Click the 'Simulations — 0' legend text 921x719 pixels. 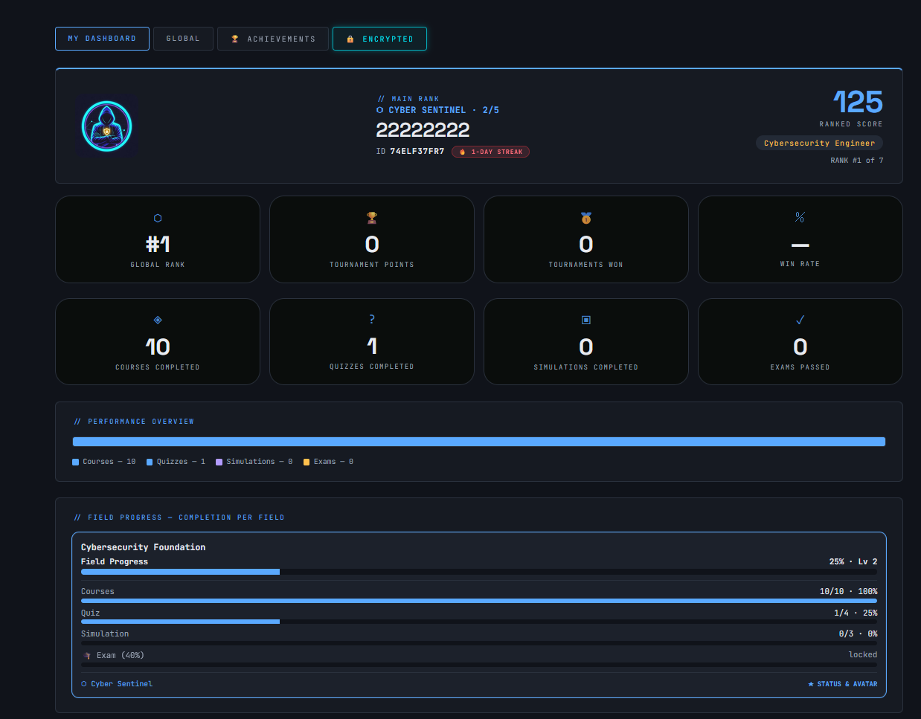coord(260,462)
